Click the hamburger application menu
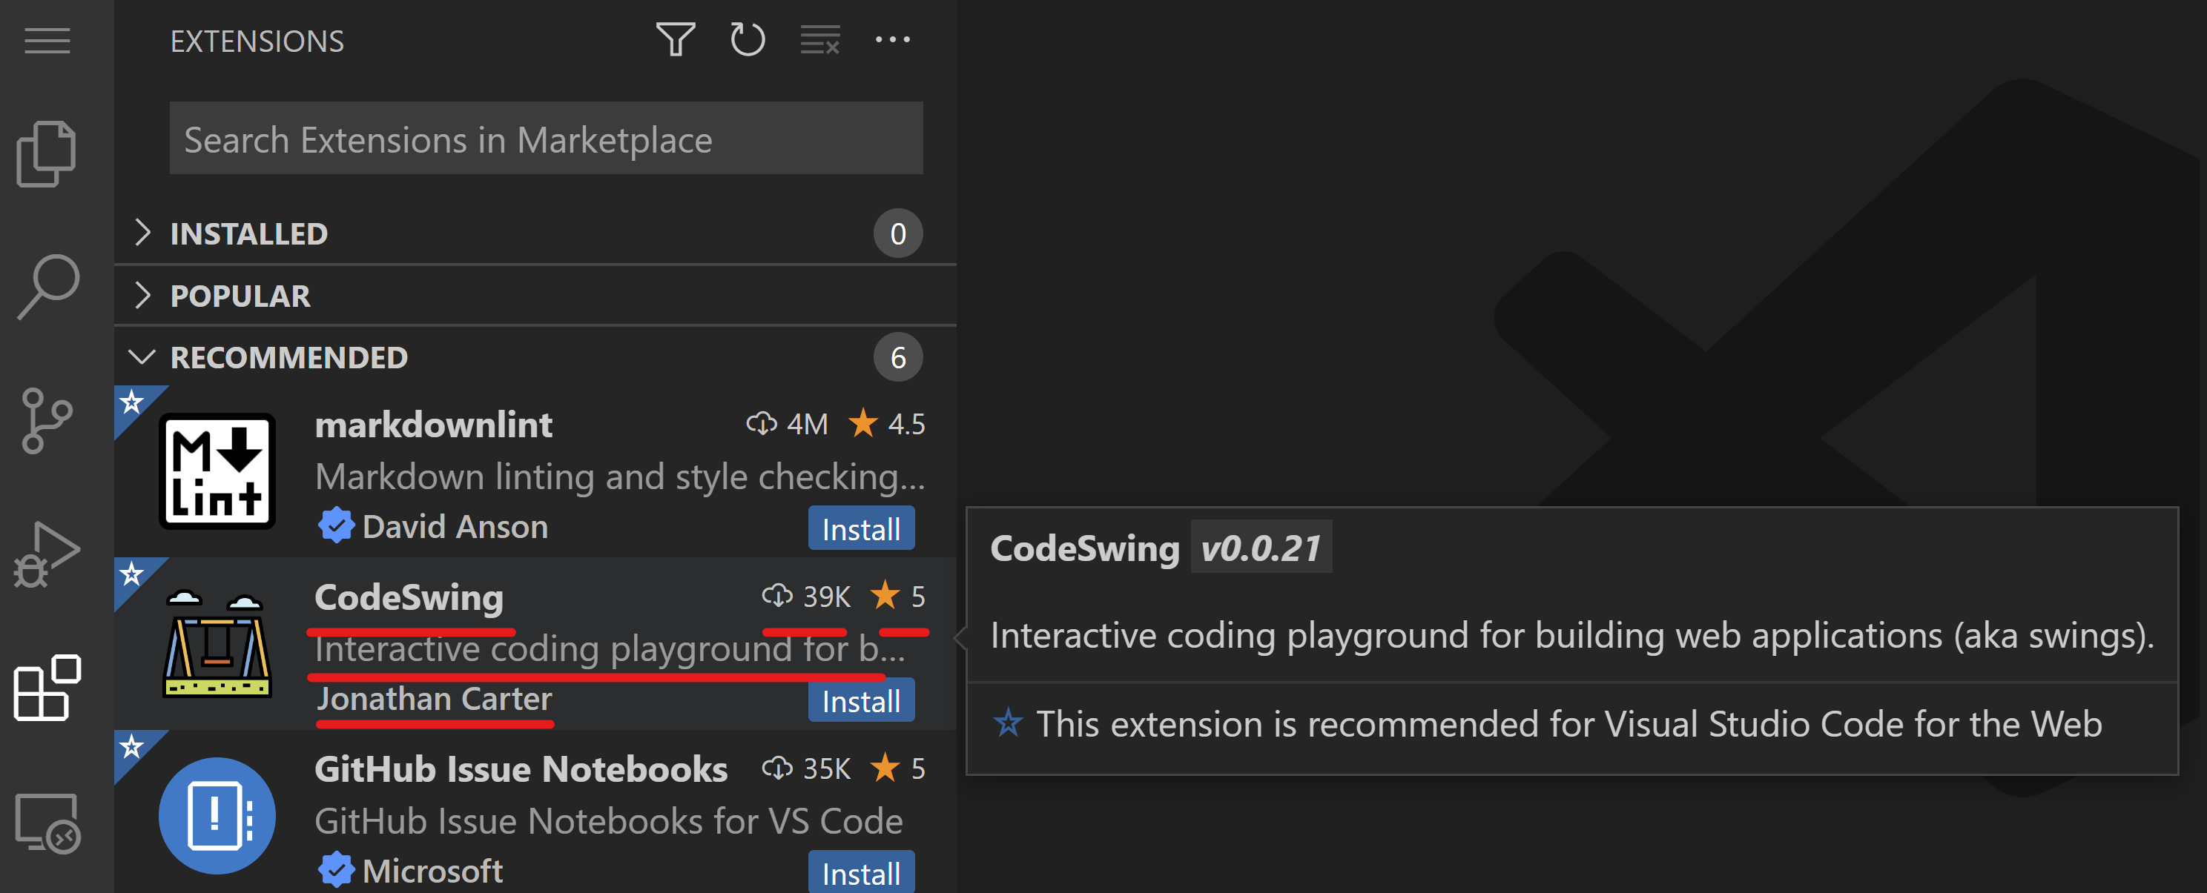The image size is (2207, 893). pyautogui.click(x=47, y=40)
